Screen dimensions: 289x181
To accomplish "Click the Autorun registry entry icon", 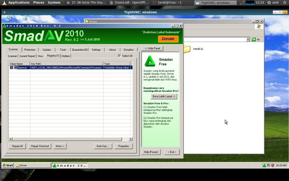I will click(16, 68).
